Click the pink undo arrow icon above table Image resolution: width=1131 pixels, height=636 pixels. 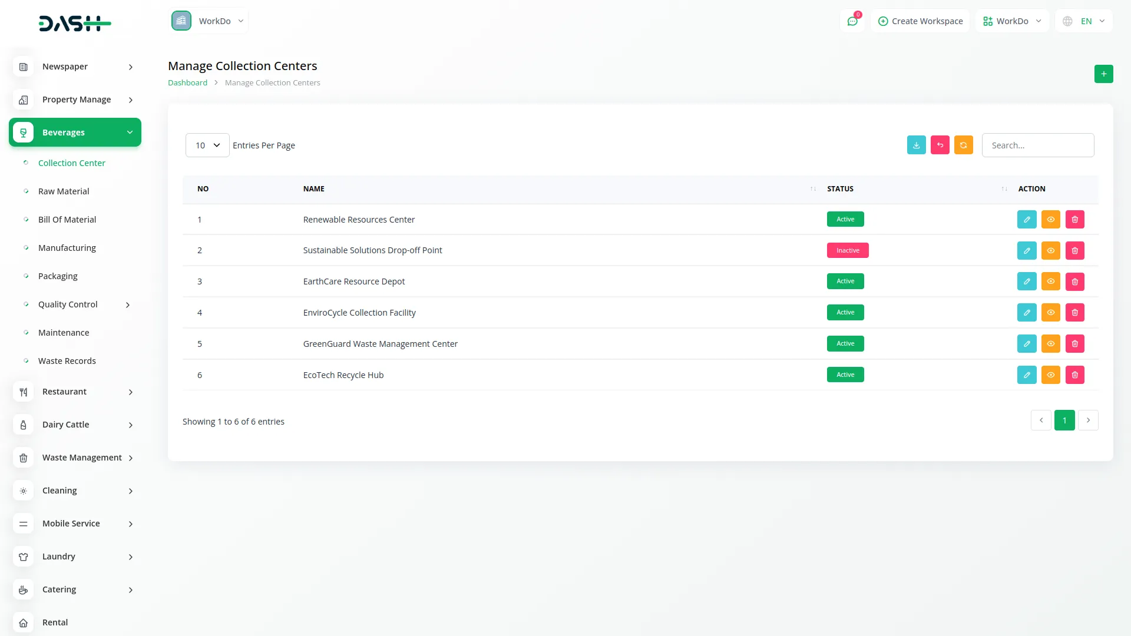940,145
